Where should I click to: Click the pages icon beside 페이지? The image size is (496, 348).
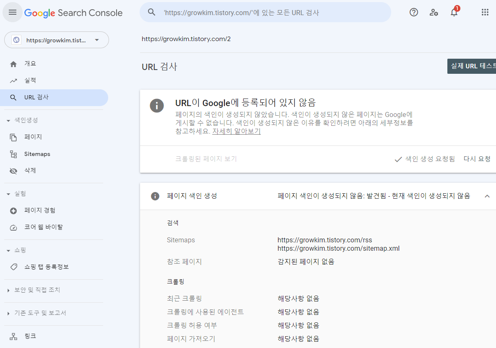(13, 137)
